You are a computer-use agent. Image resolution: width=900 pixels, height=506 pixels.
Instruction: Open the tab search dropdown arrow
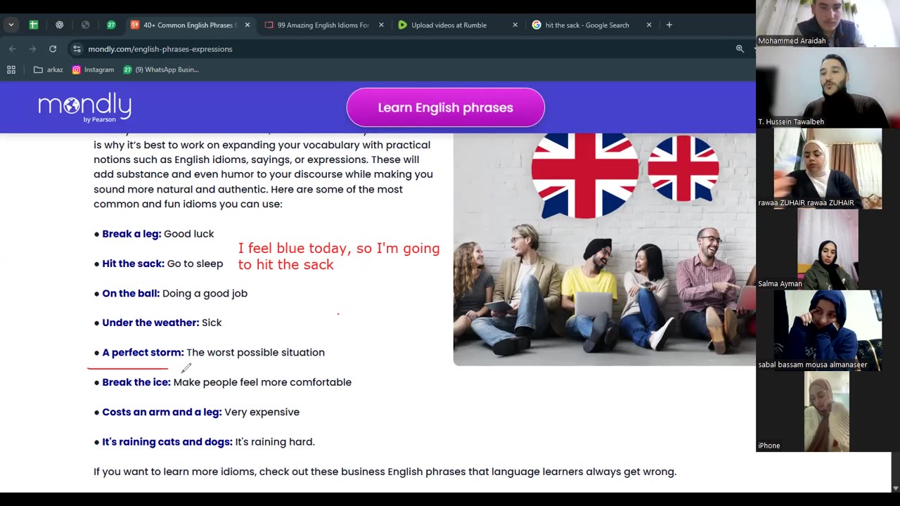(11, 25)
